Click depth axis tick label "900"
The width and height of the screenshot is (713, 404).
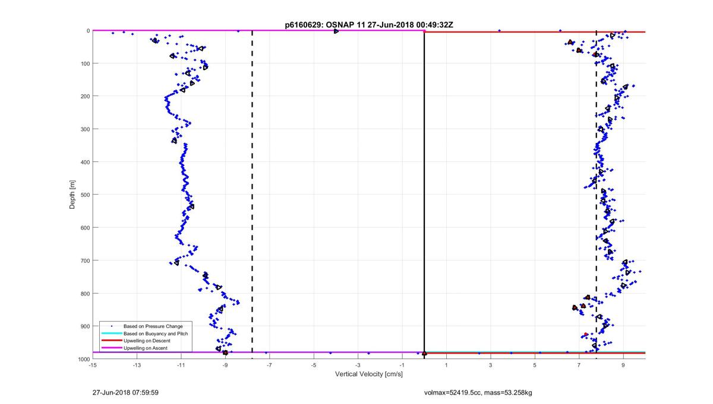85,326
